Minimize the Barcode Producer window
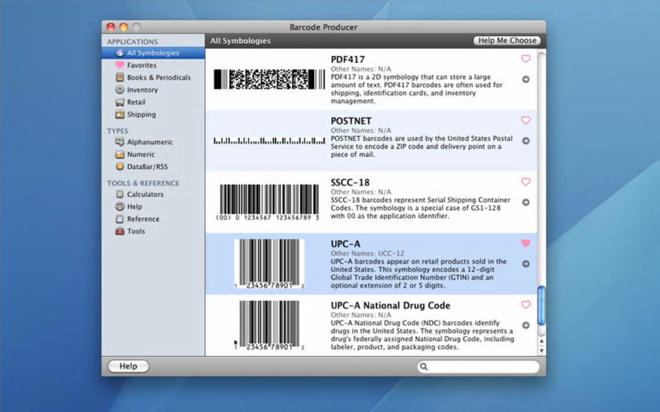This screenshot has width=660, height=412. (x=124, y=27)
